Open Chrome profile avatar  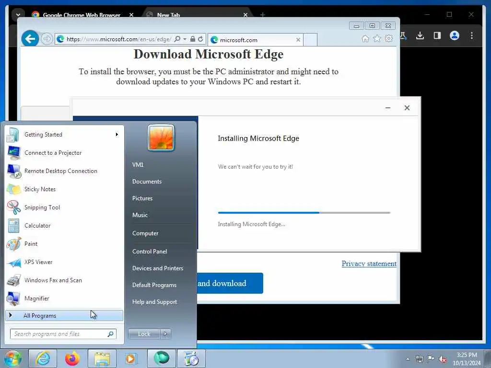(x=455, y=35)
